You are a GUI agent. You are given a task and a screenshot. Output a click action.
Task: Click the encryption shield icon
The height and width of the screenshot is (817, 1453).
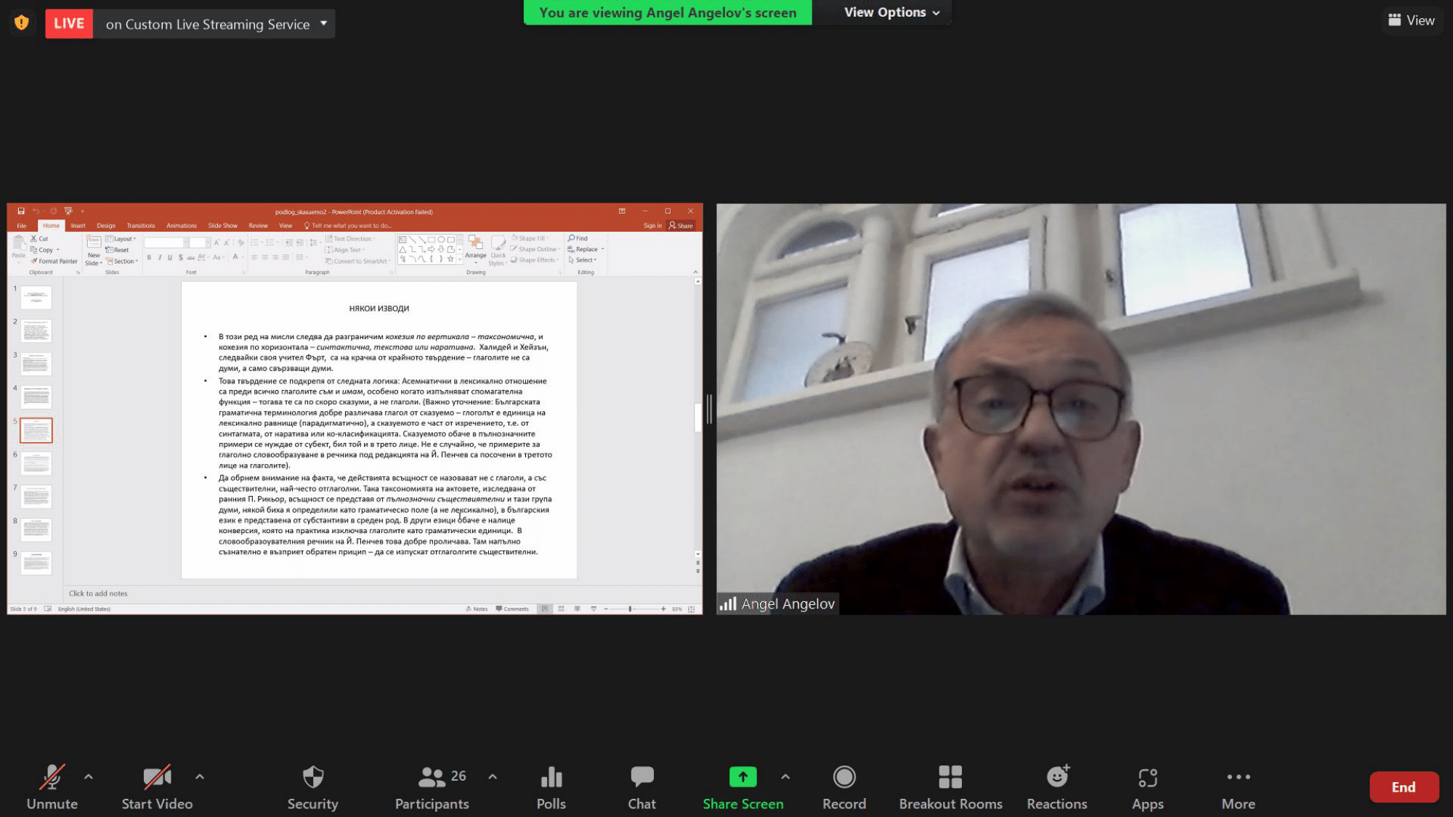pyautogui.click(x=22, y=23)
